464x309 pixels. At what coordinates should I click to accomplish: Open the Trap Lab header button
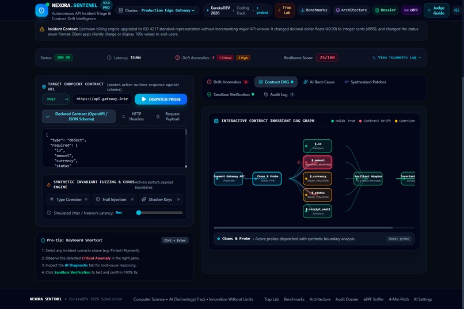pyautogui.click(x=285, y=10)
